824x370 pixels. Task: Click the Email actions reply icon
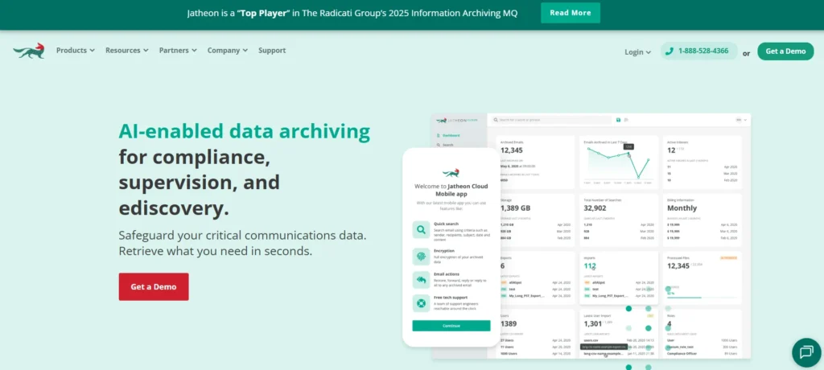click(x=421, y=280)
